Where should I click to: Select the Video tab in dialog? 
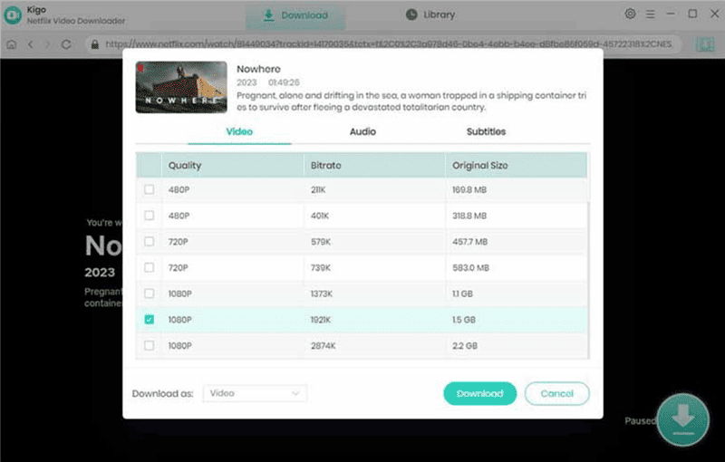tap(239, 131)
